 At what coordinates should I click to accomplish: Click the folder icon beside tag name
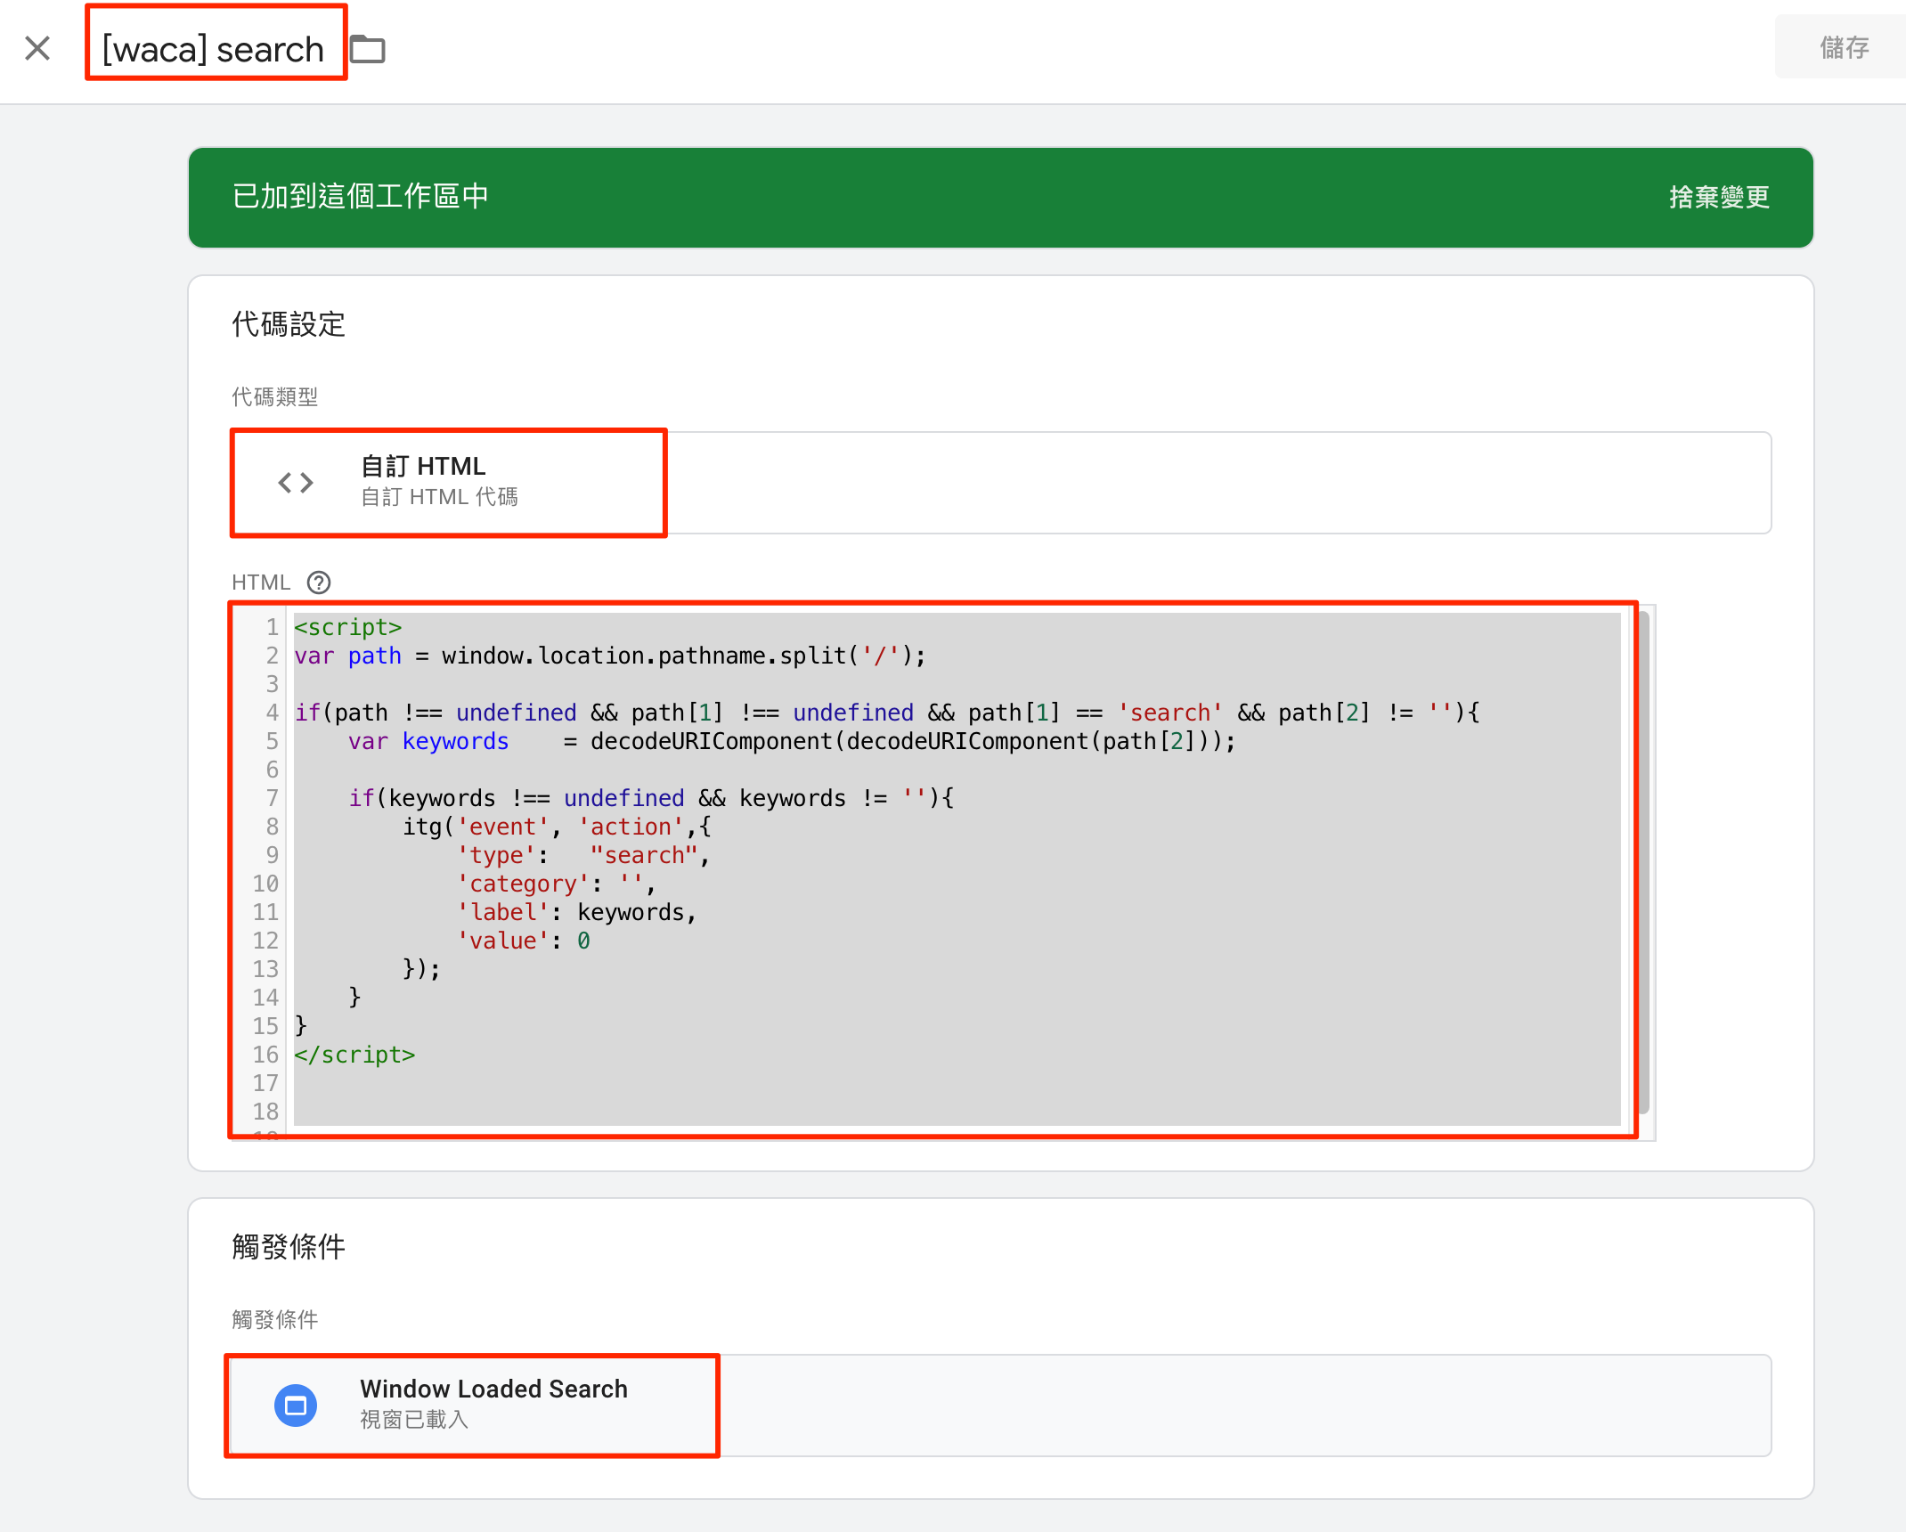tap(367, 49)
